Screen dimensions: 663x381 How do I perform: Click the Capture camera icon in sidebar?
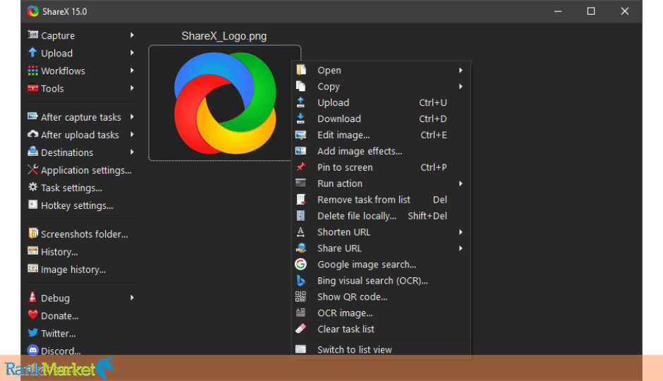32,35
